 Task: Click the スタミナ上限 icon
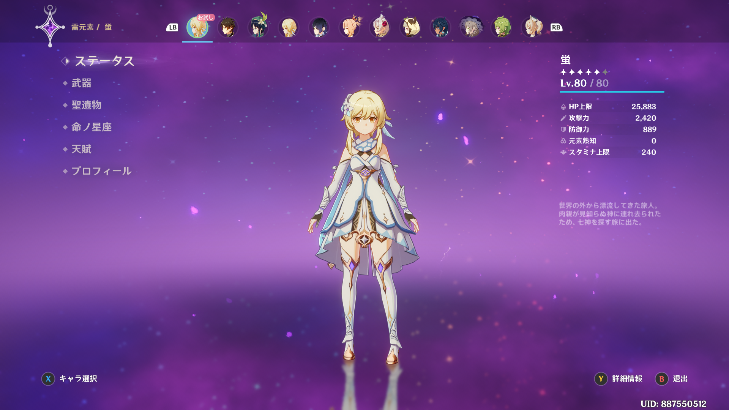(563, 152)
